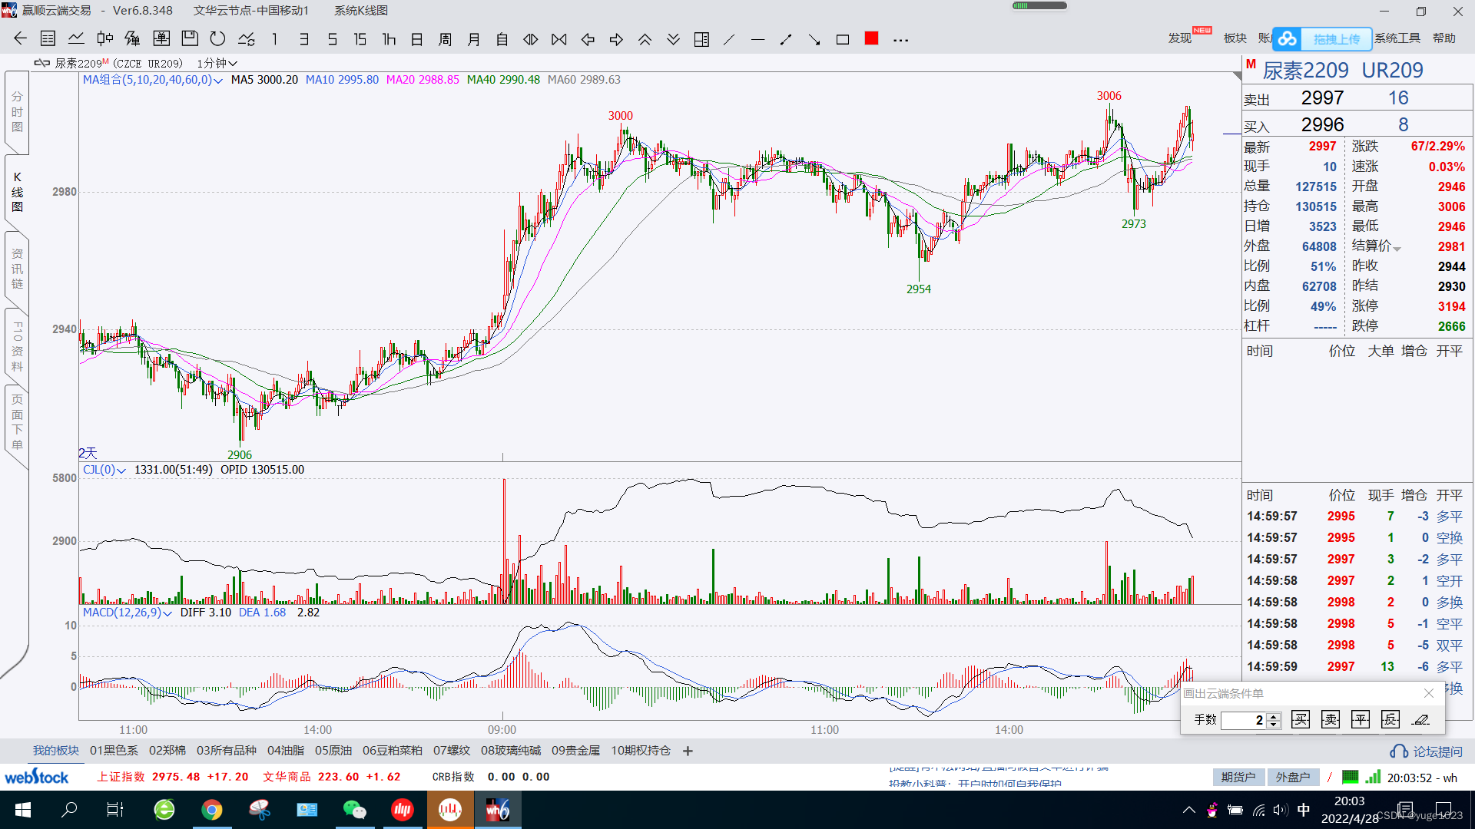Expand the MACD(12,26,9) indicator dropdown
The width and height of the screenshot is (1475, 829).
tap(167, 613)
